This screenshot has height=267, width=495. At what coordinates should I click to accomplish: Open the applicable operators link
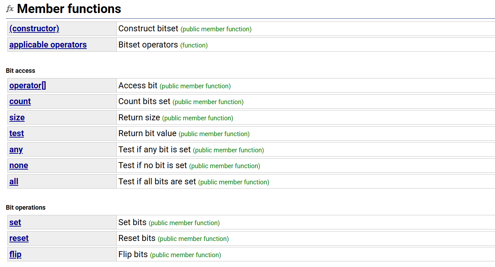tap(48, 45)
